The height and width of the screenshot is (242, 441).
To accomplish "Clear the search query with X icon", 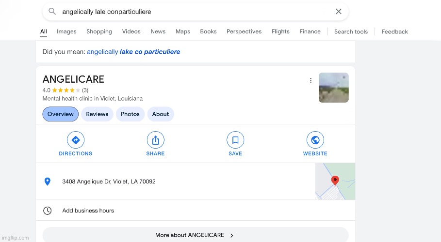I will click(339, 12).
